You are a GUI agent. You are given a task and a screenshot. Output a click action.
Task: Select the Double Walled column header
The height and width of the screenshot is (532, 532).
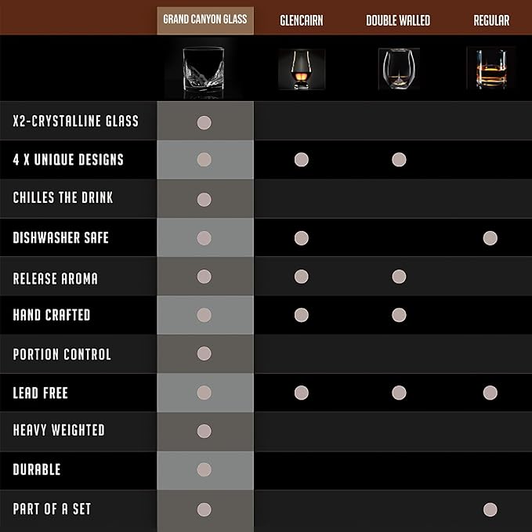click(x=398, y=20)
